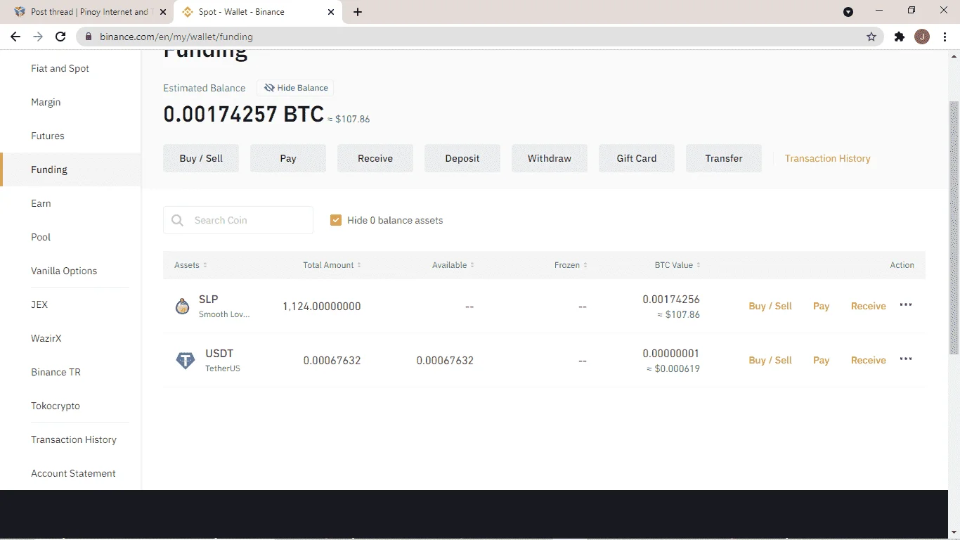The image size is (960, 540).
Task: Click the SLP coin icon
Action: click(183, 307)
